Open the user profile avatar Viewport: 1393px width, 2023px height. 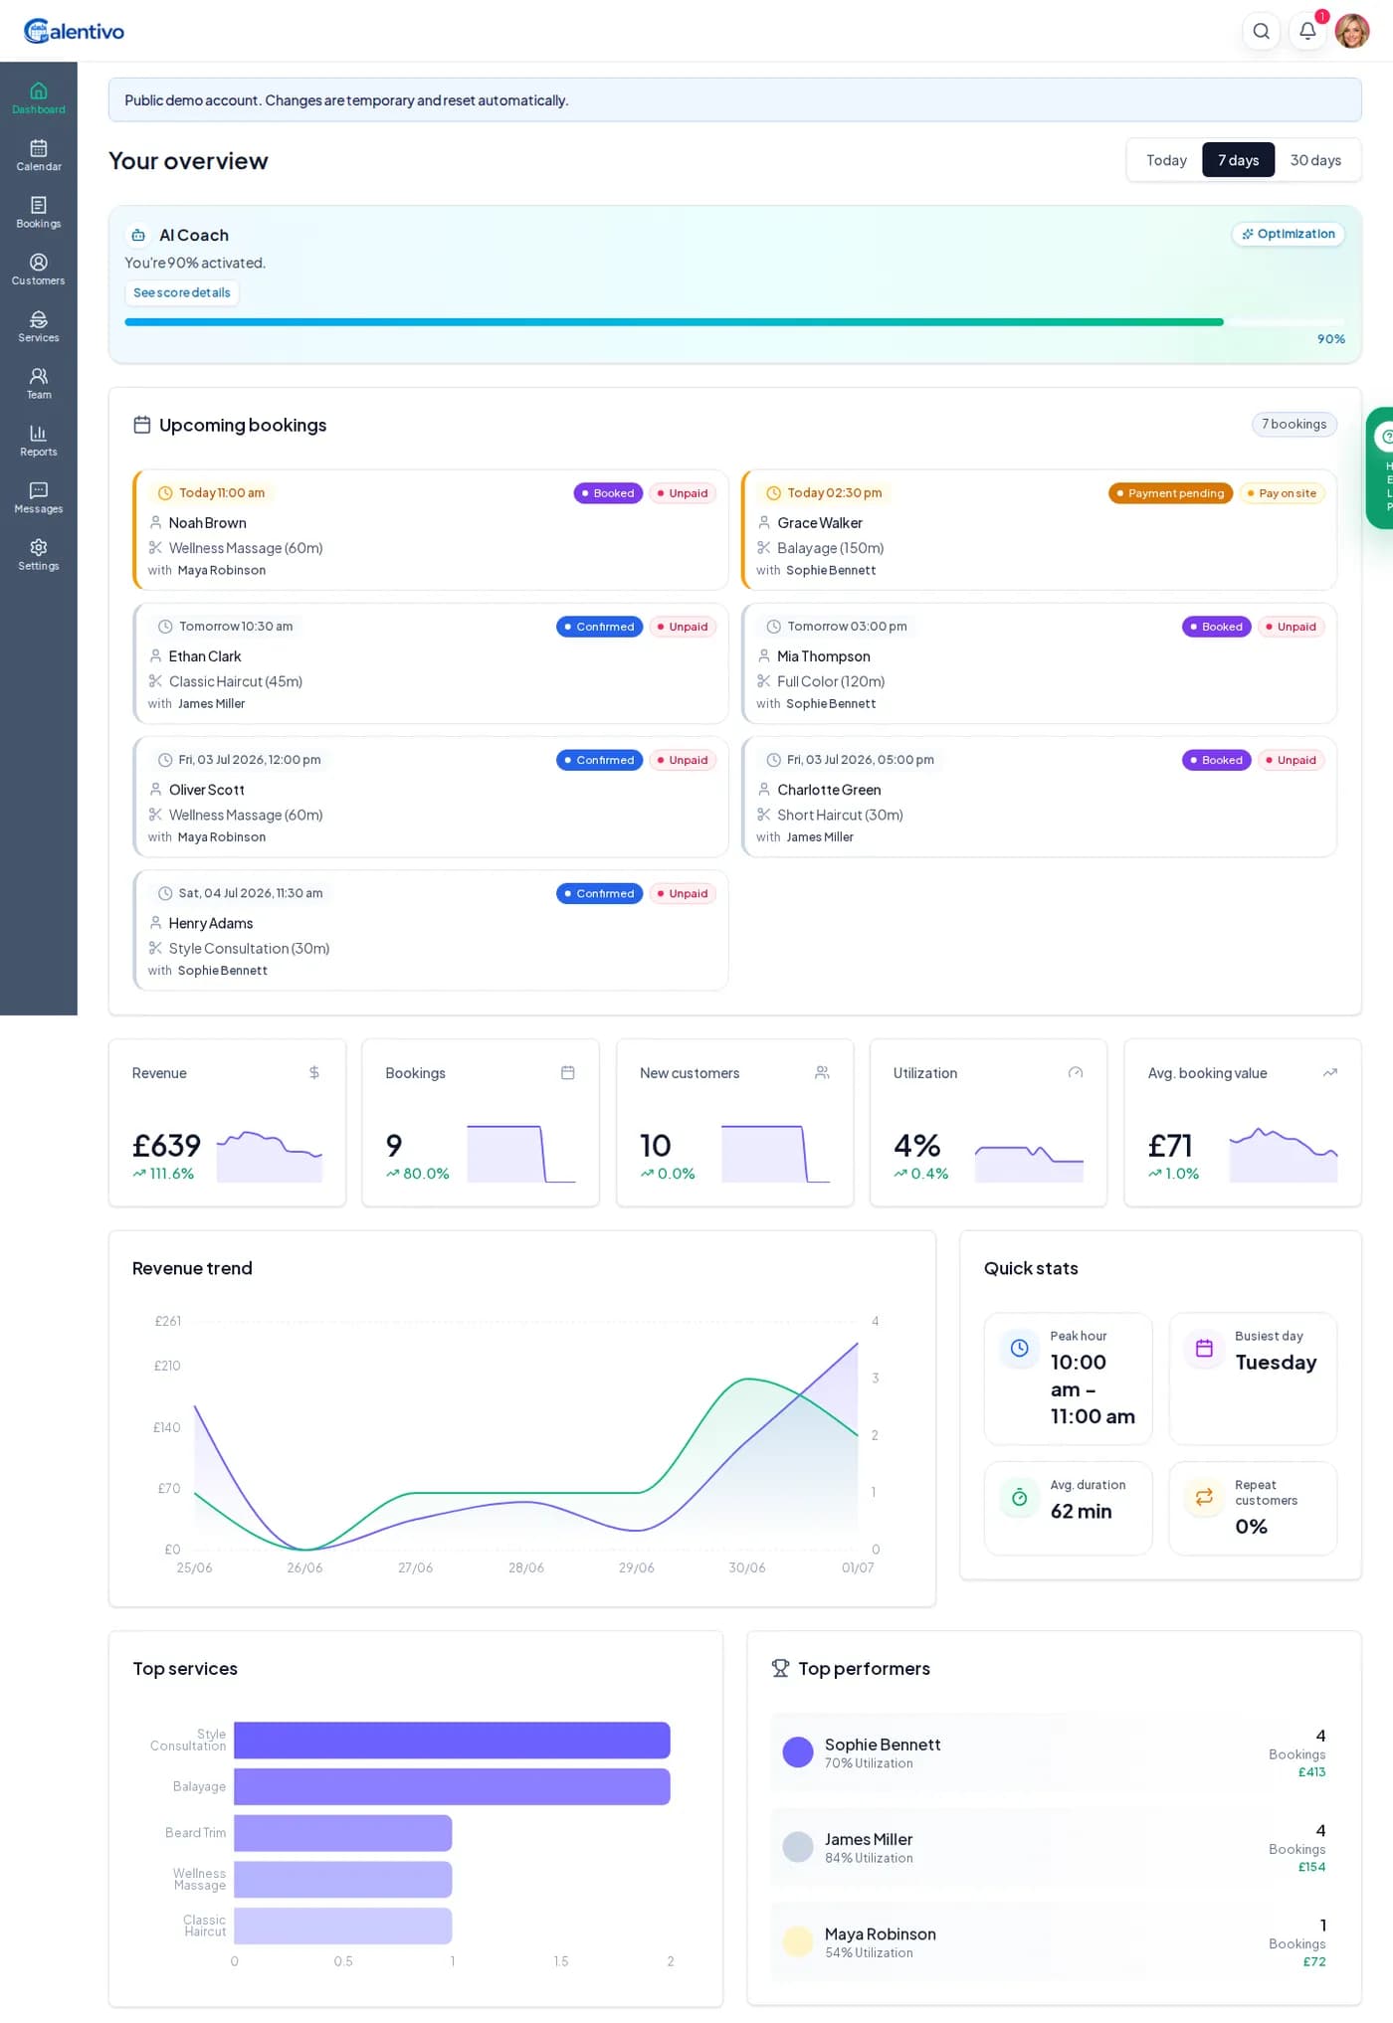pos(1352,31)
